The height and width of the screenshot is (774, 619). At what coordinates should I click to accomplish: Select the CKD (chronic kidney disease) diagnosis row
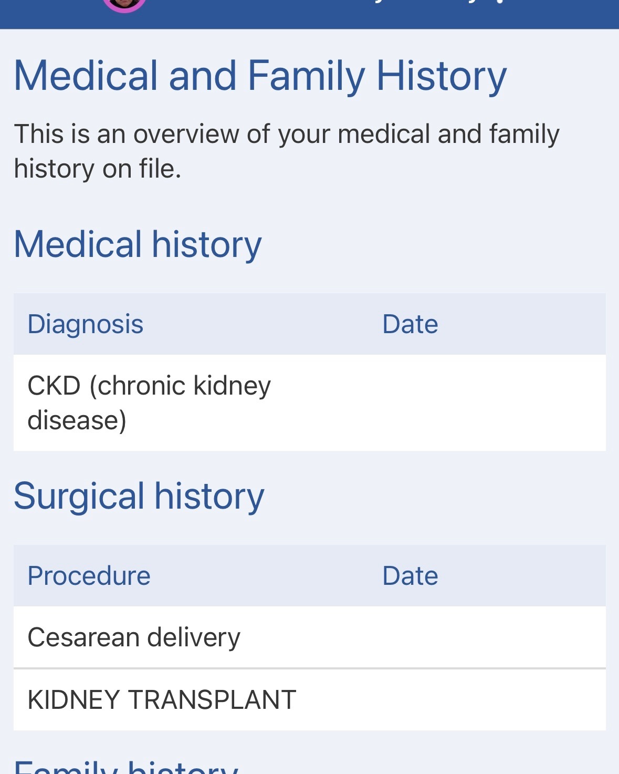(149, 403)
